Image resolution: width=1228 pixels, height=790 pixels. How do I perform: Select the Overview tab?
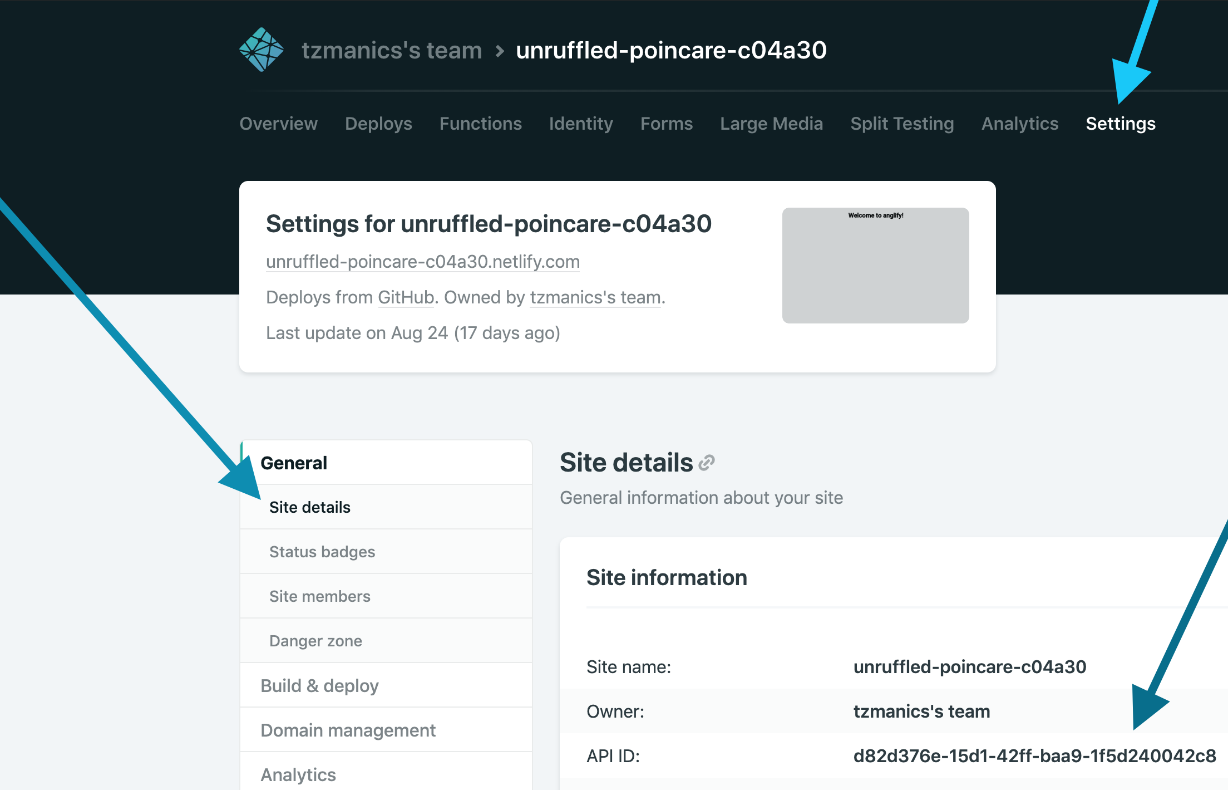pos(279,124)
